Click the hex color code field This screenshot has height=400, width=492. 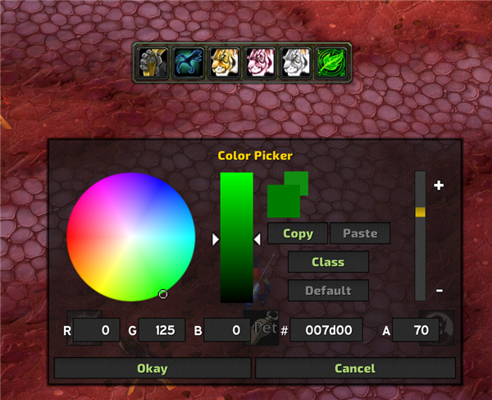326,330
